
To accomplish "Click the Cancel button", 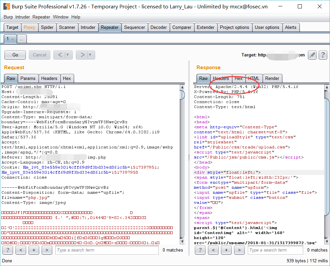I will tap(40, 55).
